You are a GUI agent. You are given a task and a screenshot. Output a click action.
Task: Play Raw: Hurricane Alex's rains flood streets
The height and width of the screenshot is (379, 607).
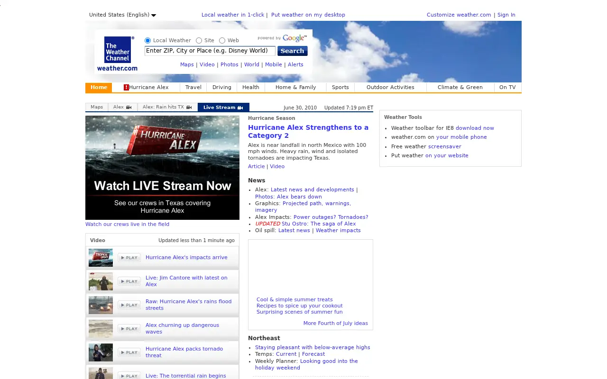(129, 305)
